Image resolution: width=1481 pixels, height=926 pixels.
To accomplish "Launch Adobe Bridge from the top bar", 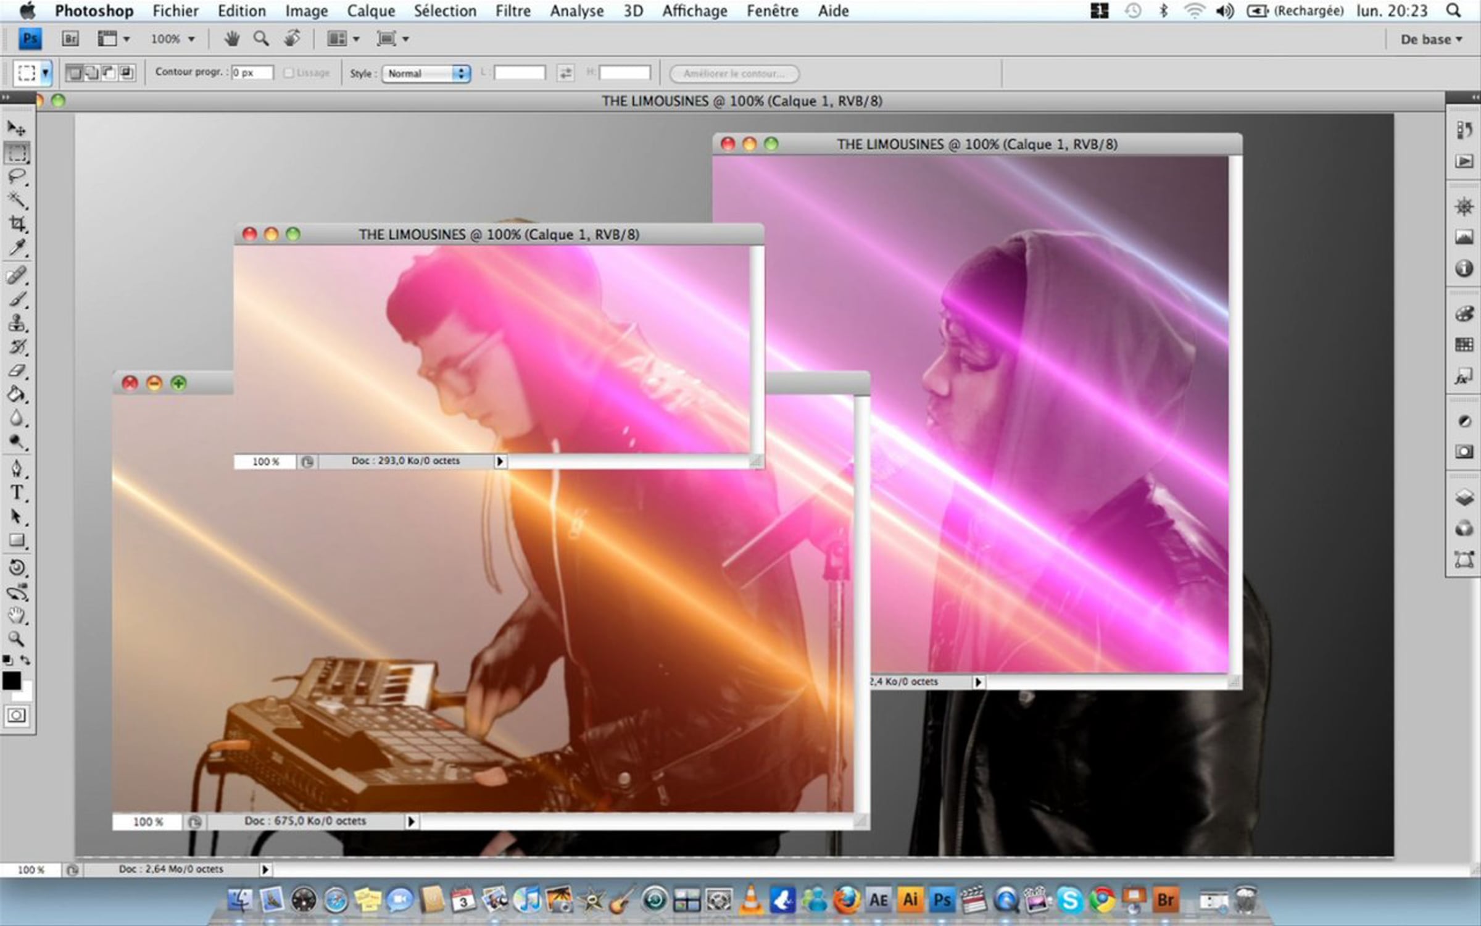I will click(x=70, y=39).
